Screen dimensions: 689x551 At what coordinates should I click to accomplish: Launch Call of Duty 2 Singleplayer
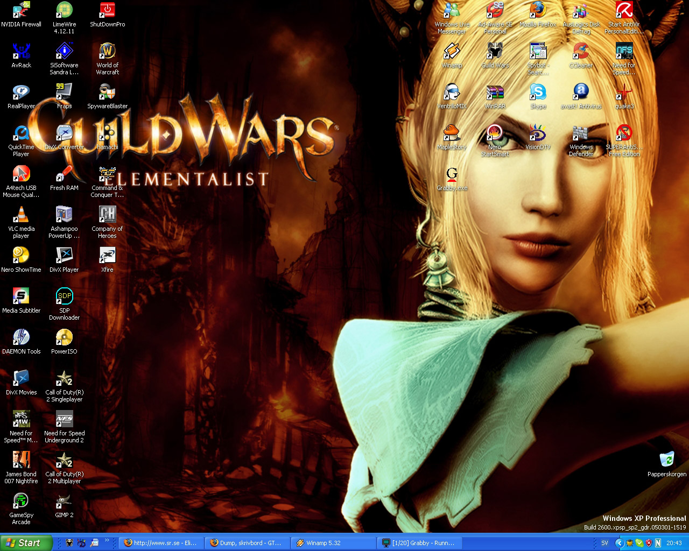pos(64,386)
